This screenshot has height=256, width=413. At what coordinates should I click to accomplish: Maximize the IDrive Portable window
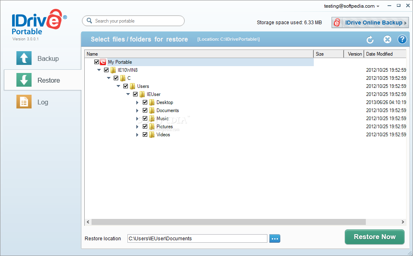click(x=398, y=6)
